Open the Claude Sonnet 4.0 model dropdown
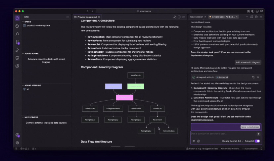This screenshot has width=274, height=161. tap(233, 141)
